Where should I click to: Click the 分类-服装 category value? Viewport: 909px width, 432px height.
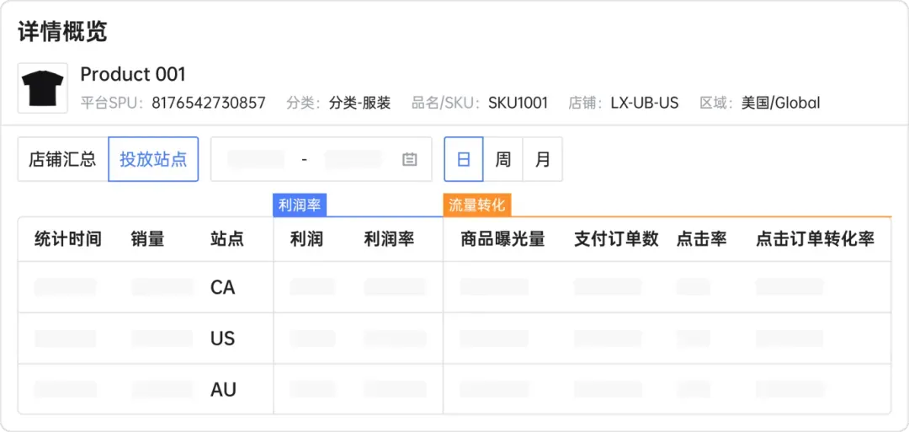[360, 104]
